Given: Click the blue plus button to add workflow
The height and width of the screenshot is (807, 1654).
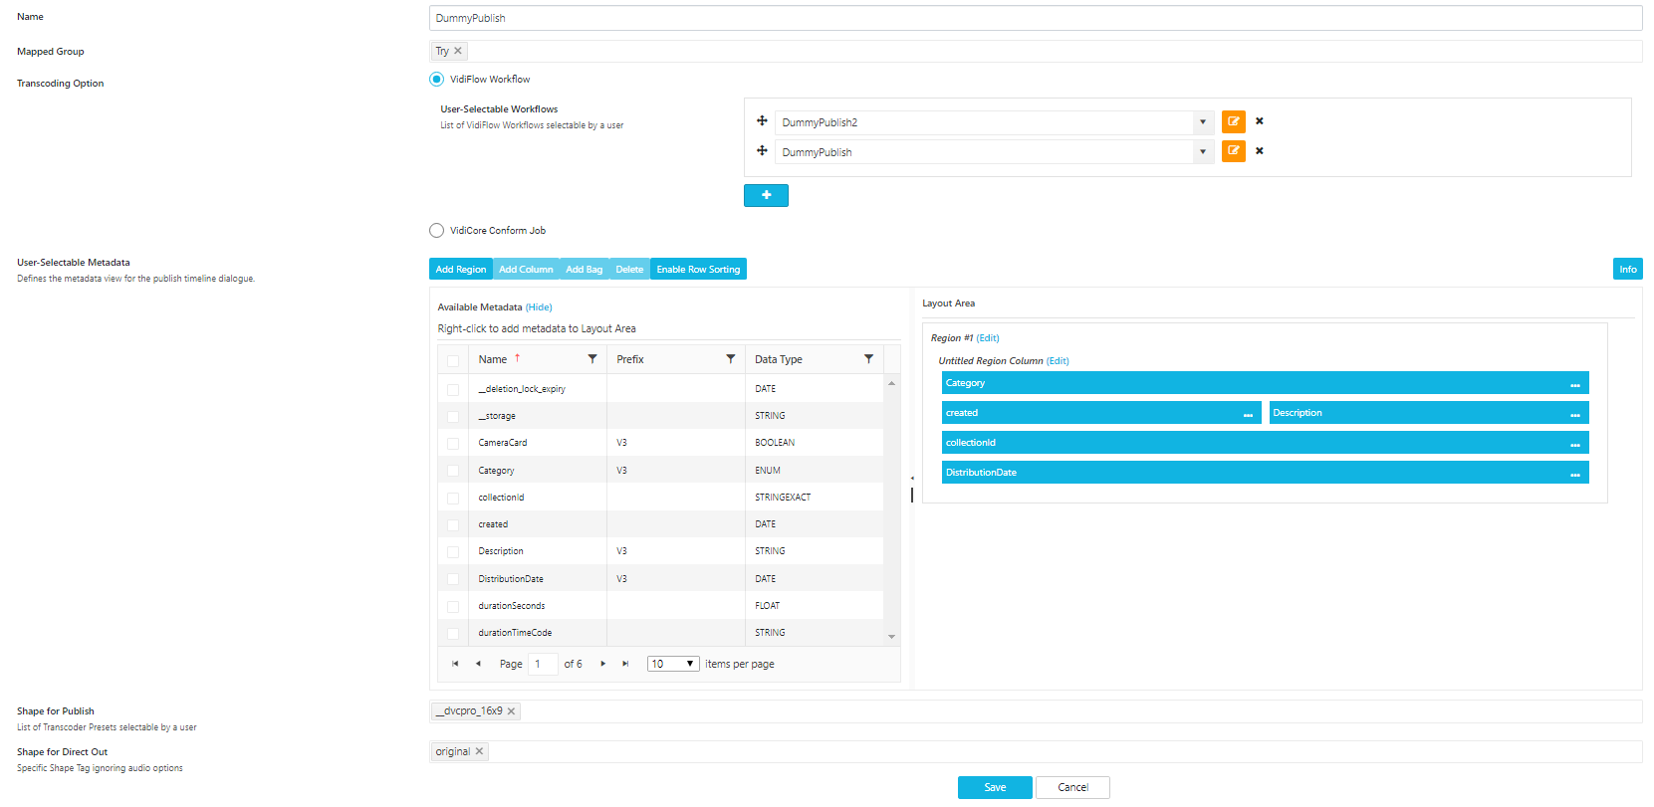Looking at the screenshot, I should 766,195.
